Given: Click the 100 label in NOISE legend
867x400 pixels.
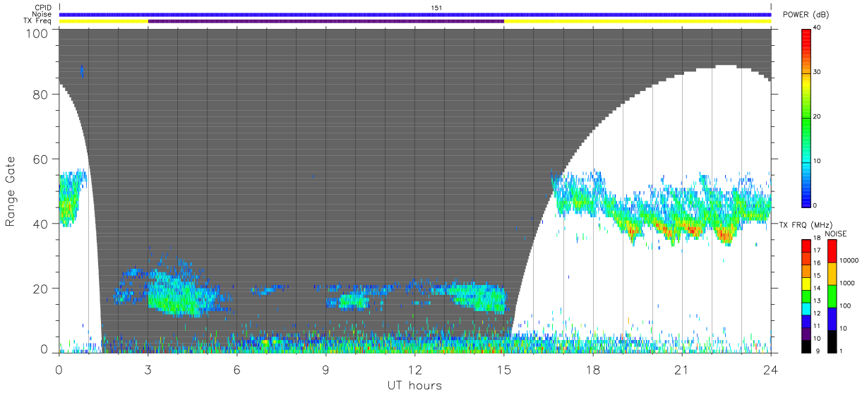Looking at the screenshot, I should (x=845, y=305).
